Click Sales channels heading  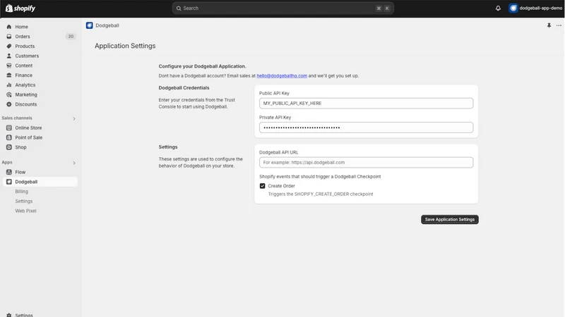pyautogui.click(x=17, y=118)
